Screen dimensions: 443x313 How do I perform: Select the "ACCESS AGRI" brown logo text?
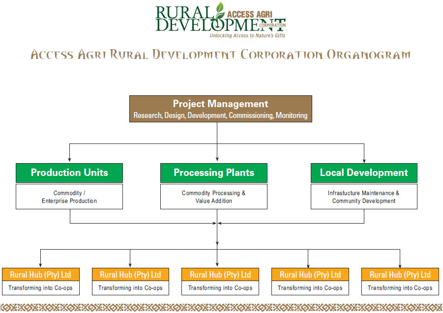click(x=249, y=14)
